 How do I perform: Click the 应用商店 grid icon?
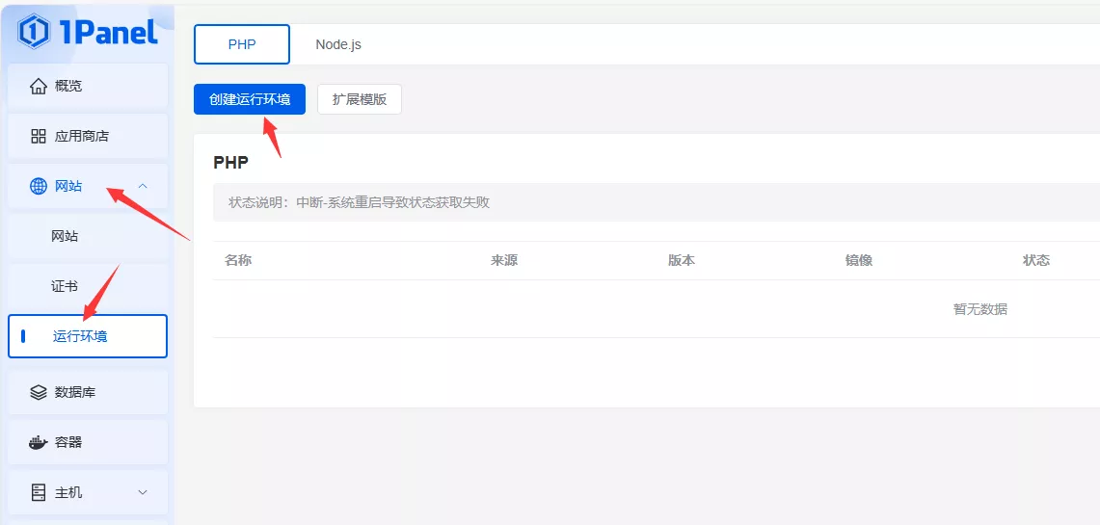(39, 137)
